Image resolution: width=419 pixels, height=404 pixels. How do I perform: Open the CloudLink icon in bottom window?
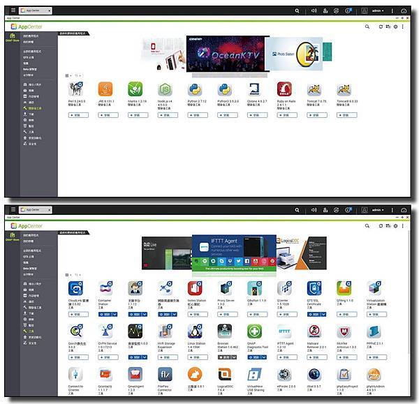pos(75,288)
